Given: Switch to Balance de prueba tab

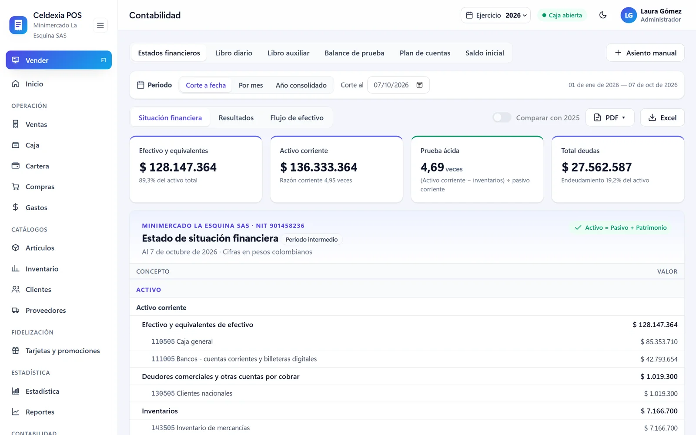Looking at the screenshot, I should (354, 53).
